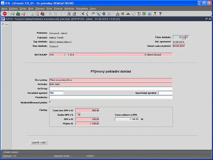Click the Nav side panel button
This screenshot has width=213, height=160.
click(x=5, y=24)
